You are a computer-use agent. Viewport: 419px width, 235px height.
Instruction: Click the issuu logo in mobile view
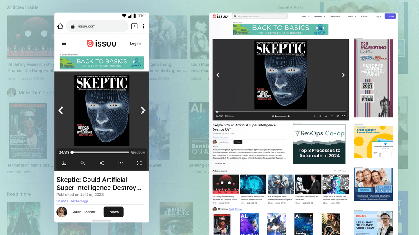tap(101, 43)
